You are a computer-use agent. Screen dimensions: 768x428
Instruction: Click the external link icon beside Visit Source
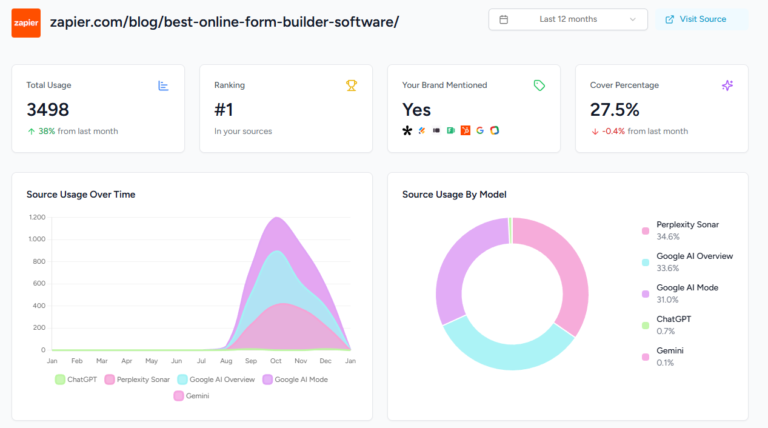[670, 19]
